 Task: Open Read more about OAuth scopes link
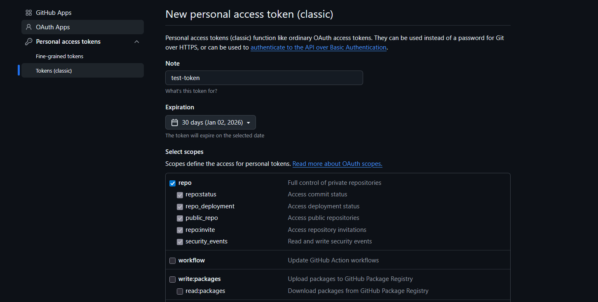[337, 164]
